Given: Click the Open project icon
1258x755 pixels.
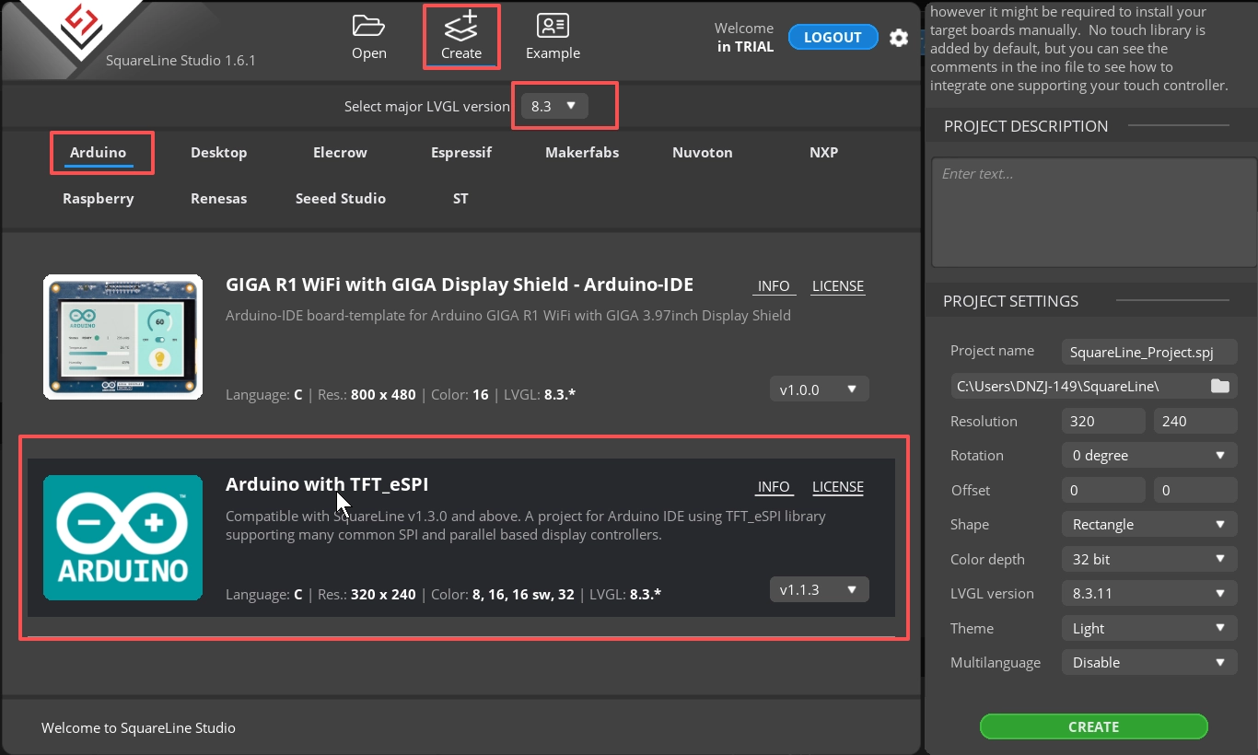Looking at the screenshot, I should tap(368, 25).
